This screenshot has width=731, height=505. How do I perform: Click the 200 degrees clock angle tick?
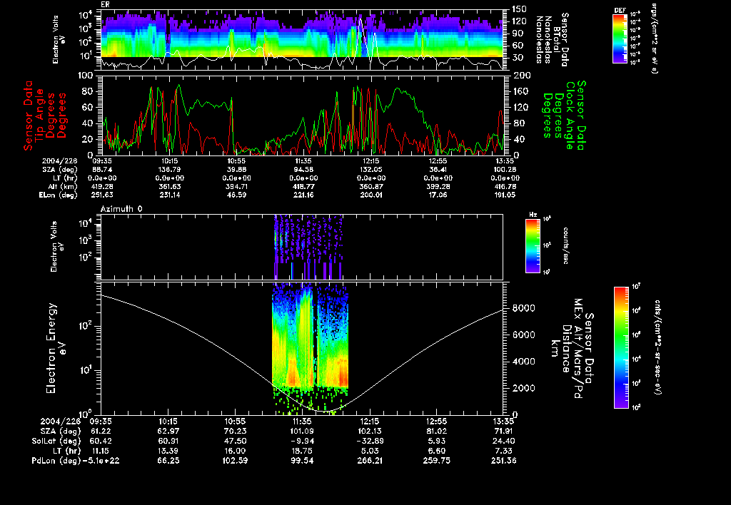click(520, 75)
